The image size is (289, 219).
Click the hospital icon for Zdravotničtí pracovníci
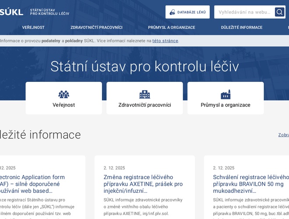pyautogui.click(x=144, y=94)
